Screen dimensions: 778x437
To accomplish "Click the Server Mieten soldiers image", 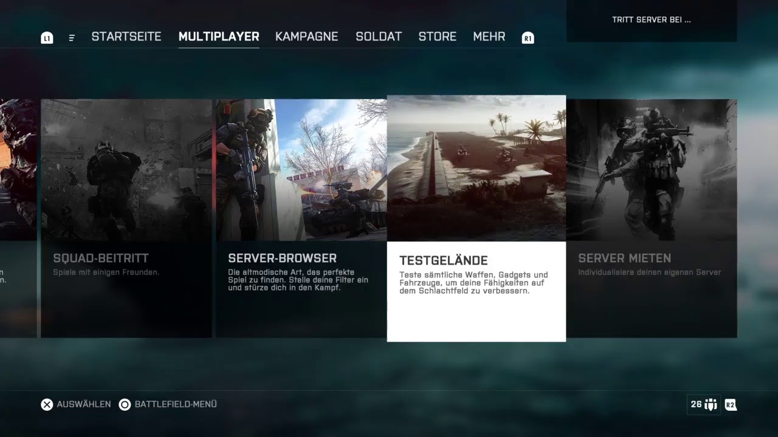I will 652,170.
